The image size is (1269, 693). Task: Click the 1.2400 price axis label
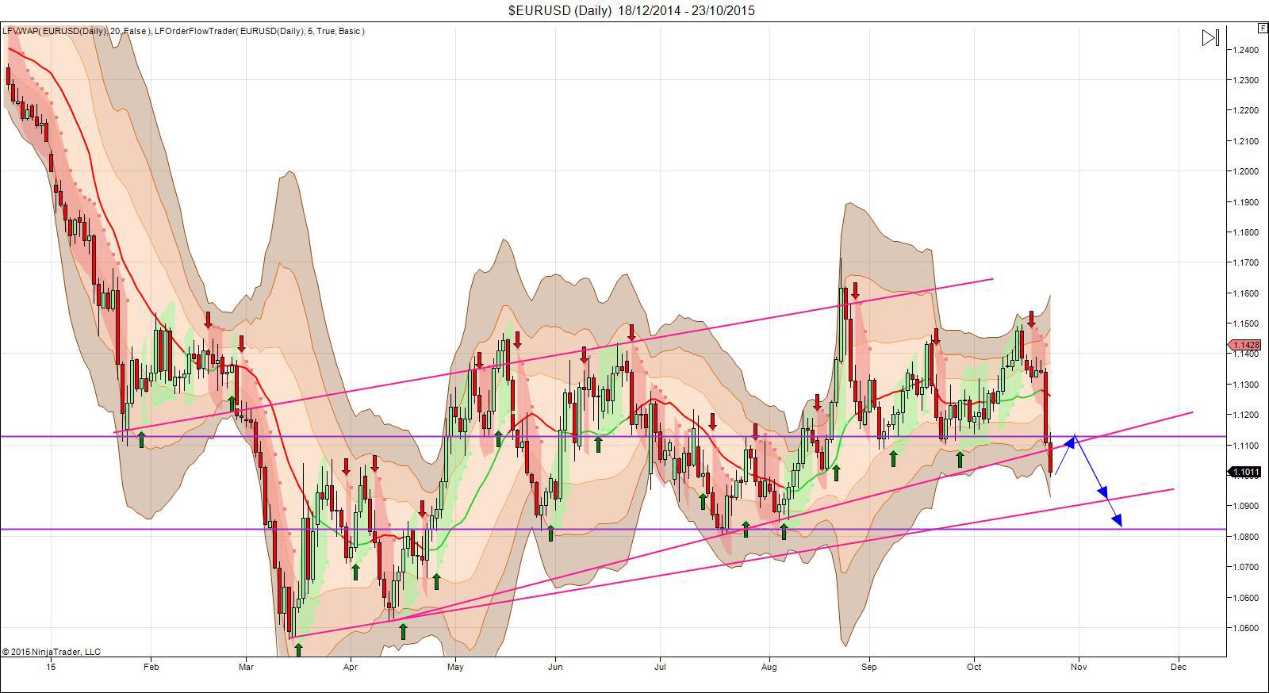(1248, 50)
